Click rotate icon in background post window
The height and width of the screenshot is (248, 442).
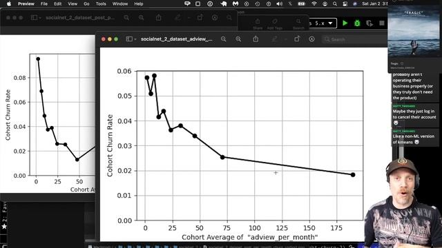[x=200, y=17]
